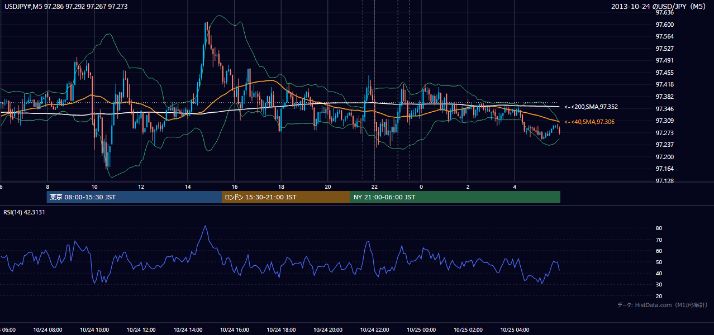Click the 10/25 02:00 date axis label

(x=468, y=329)
